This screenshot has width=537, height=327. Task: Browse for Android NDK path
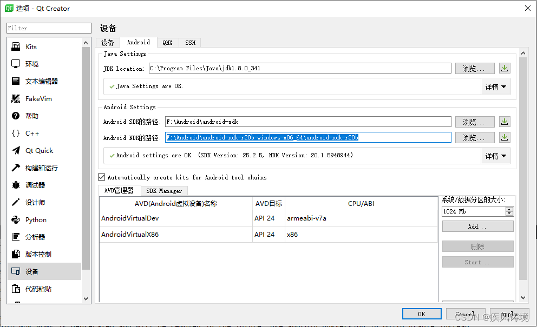[475, 137]
